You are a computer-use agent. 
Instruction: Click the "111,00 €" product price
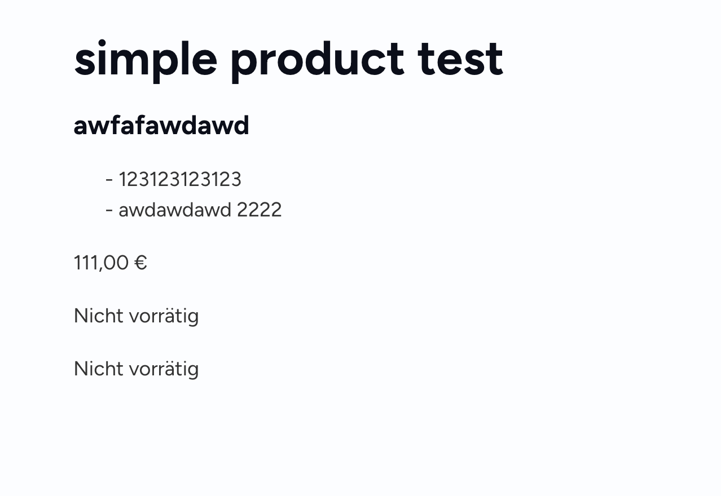click(111, 263)
